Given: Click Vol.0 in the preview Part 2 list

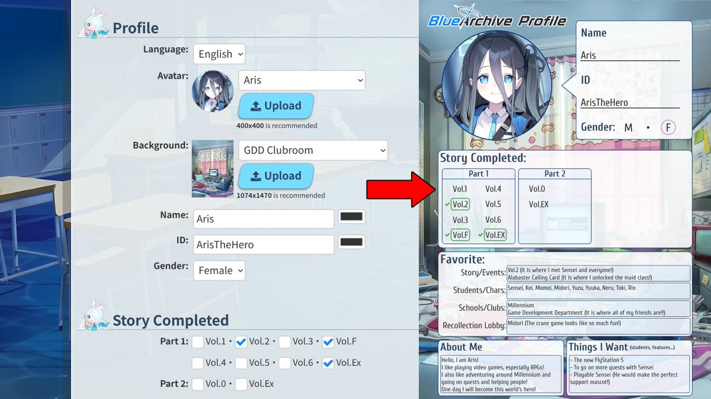Looking at the screenshot, I should [537, 189].
